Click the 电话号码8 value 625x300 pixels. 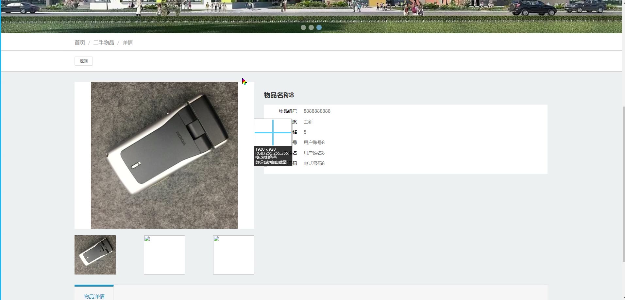[314, 163]
